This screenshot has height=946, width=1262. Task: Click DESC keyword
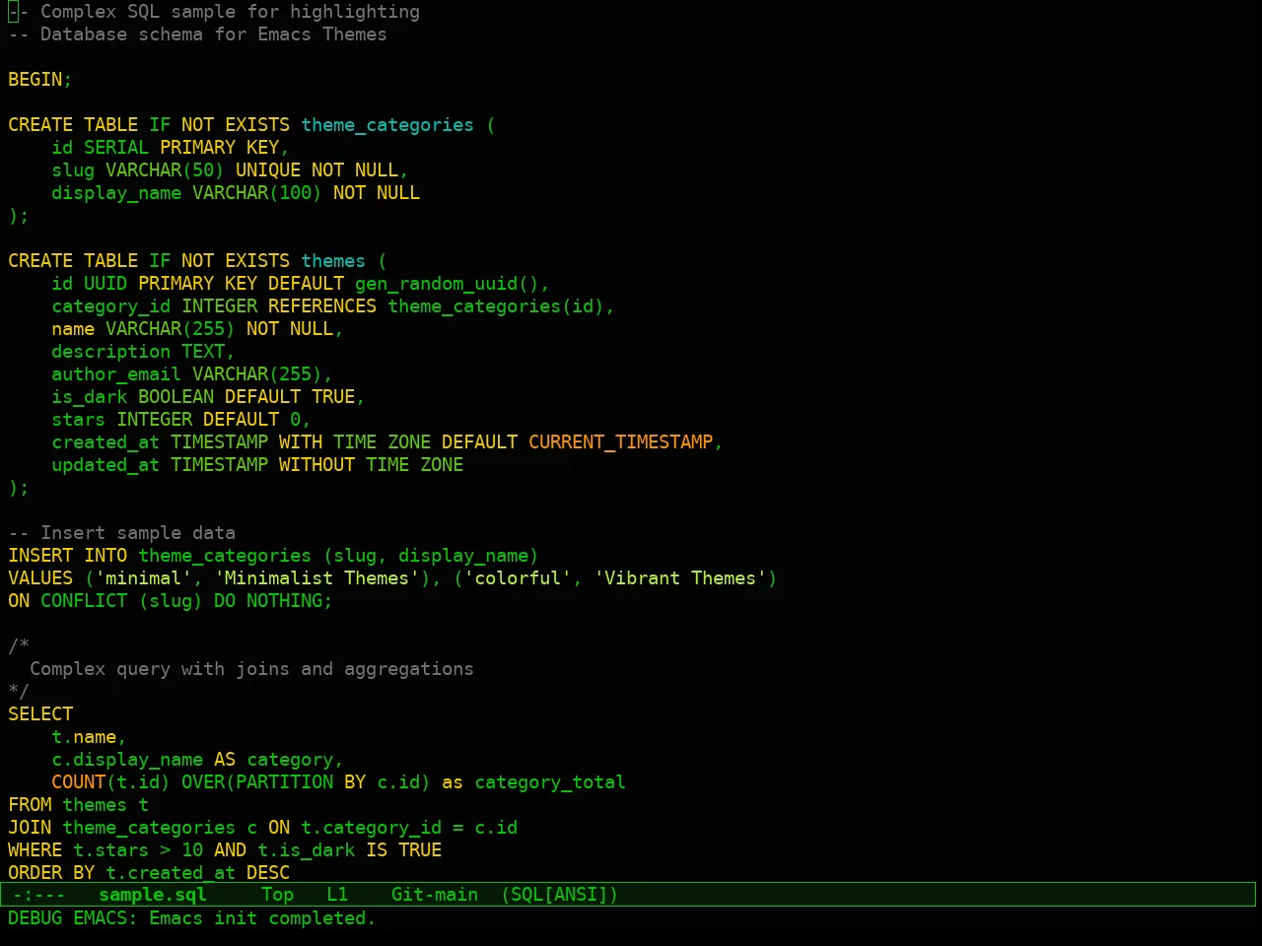pyautogui.click(x=268, y=873)
